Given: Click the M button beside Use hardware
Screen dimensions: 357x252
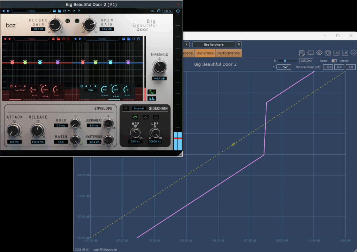Looking at the screenshot, I should coord(238,45).
